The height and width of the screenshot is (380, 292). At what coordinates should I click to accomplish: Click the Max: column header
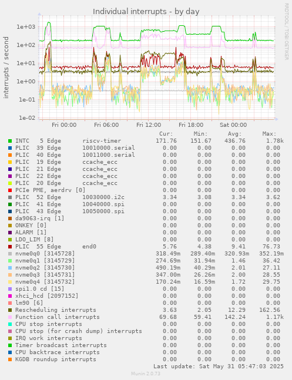point(269,134)
